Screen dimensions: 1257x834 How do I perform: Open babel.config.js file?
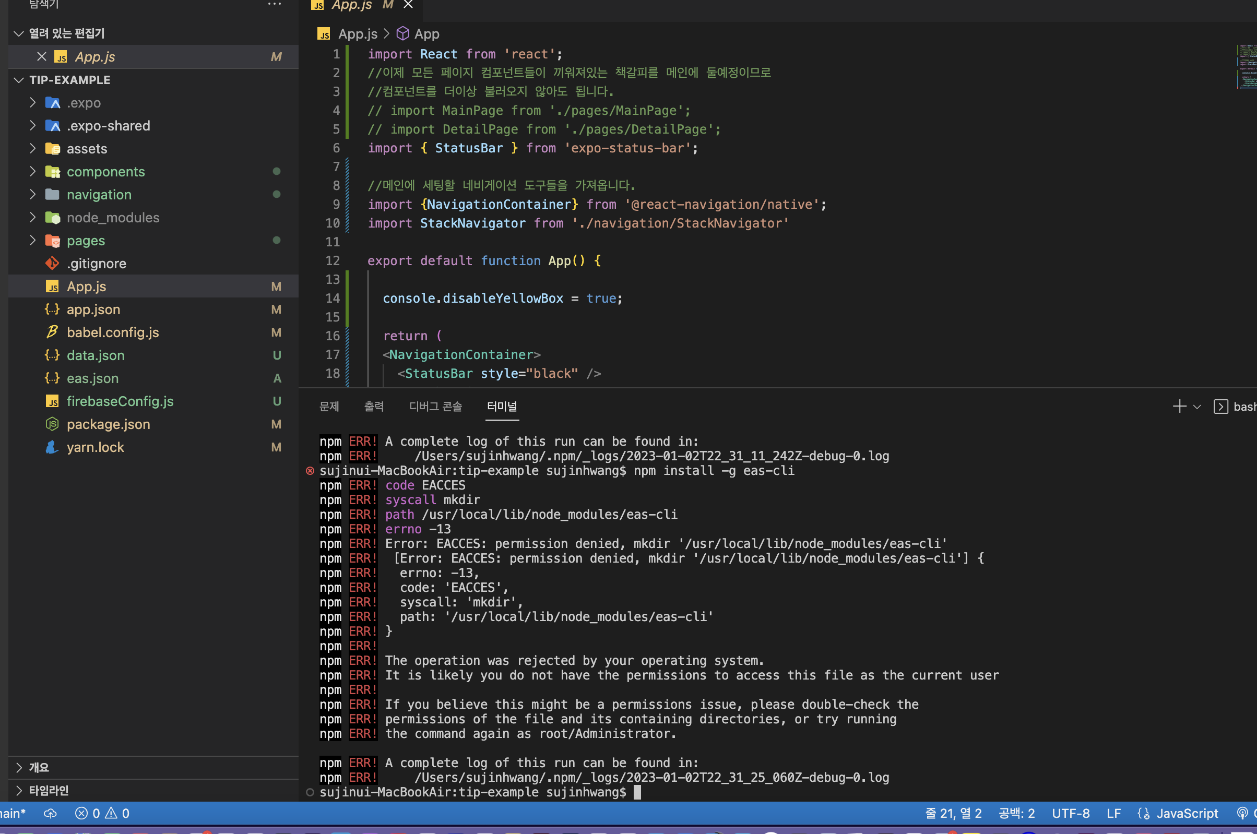click(154, 332)
